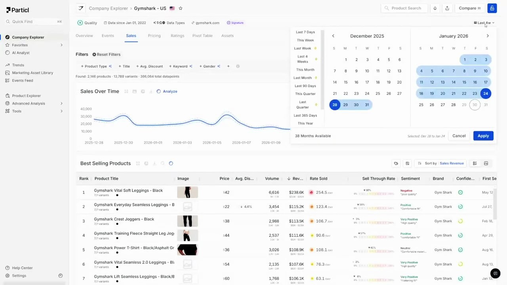Cancel the date range picker
This screenshot has height=285, width=507.
click(459, 136)
